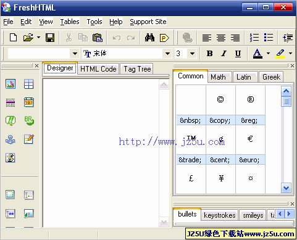Insert a horizontal rule

tap(10, 102)
